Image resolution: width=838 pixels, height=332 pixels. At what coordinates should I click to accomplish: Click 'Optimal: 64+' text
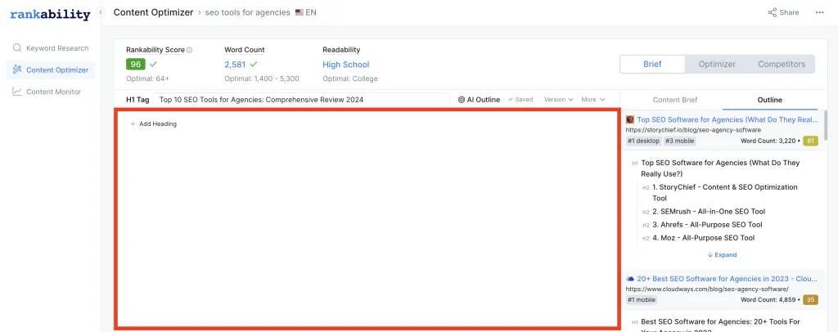pyautogui.click(x=147, y=79)
